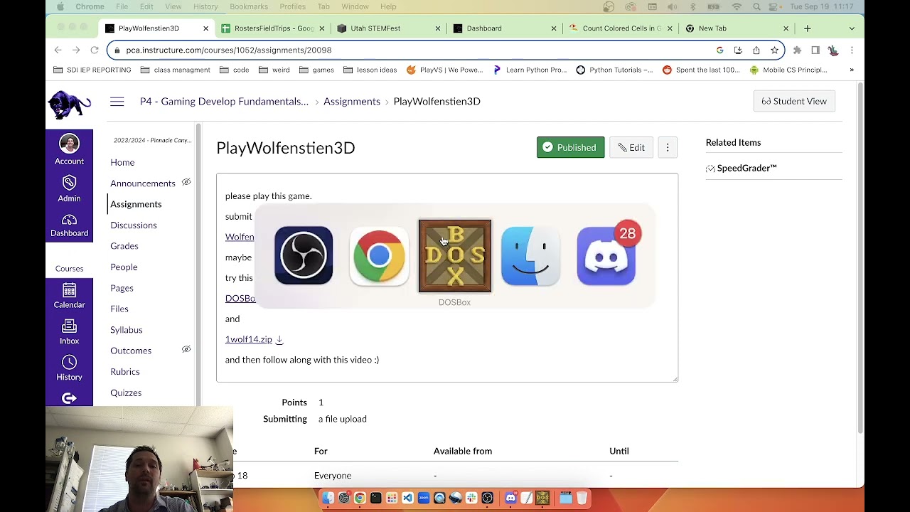Click the hidden-eye icon beside Outcomes
This screenshot has height=512, width=910.
click(x=186, y=350)
